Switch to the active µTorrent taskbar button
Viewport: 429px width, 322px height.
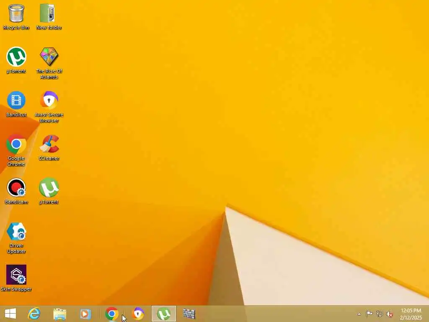(x=164, y=314)
